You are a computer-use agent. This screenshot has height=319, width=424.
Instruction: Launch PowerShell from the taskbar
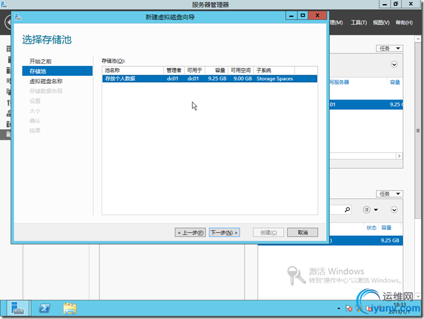44,308
